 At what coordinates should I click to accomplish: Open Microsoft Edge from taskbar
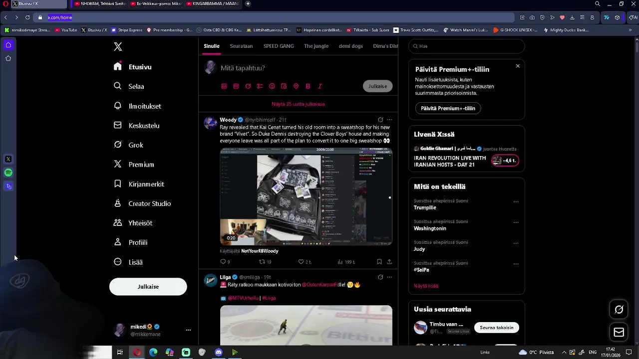click(x=153, y=353)
